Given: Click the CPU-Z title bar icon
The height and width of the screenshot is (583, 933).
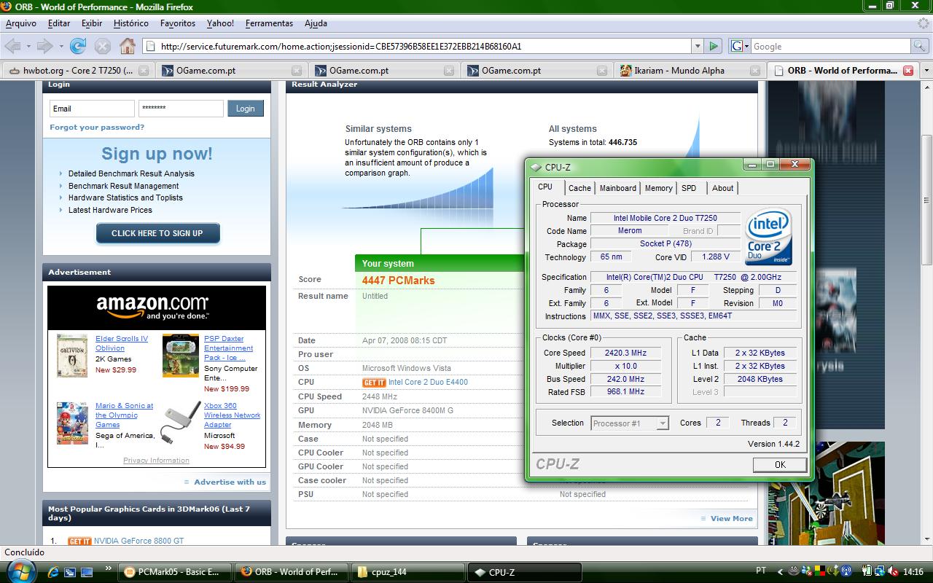Looking at the screenshot, I should [537, 167].
